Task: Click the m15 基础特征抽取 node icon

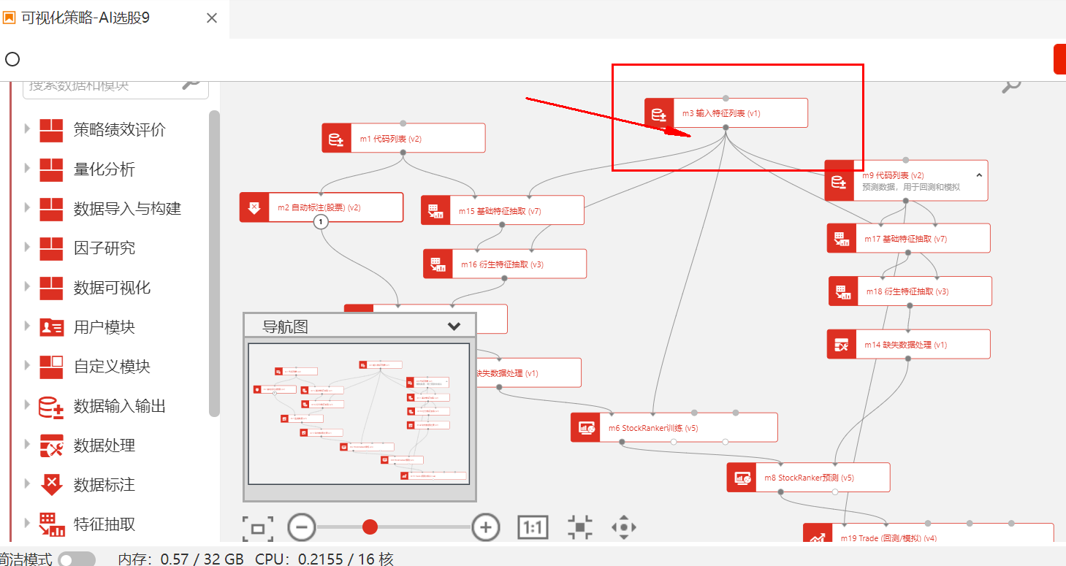Action: coord(435,210)
